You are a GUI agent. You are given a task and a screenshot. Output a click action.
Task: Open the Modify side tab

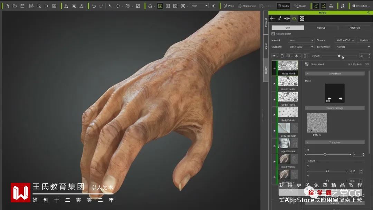(x=266, y=70)
